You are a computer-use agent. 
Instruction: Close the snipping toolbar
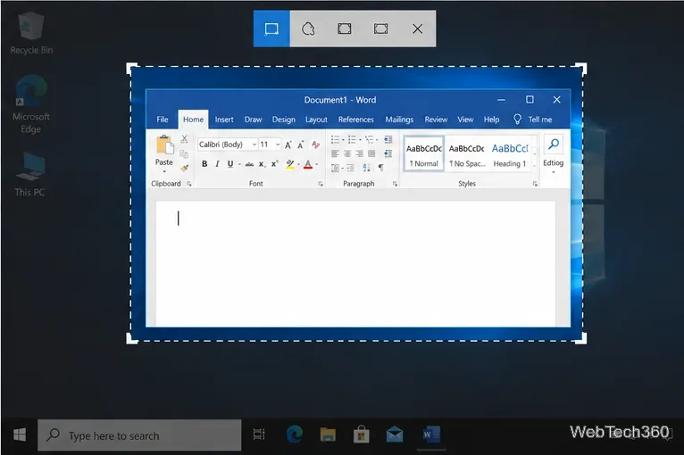coord(418,29)
